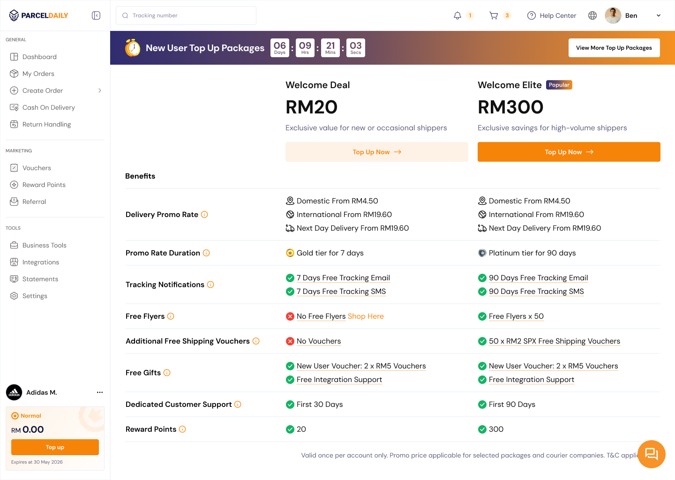Open the shopping cart
The image size is (675, 480).
pos(494,15)
